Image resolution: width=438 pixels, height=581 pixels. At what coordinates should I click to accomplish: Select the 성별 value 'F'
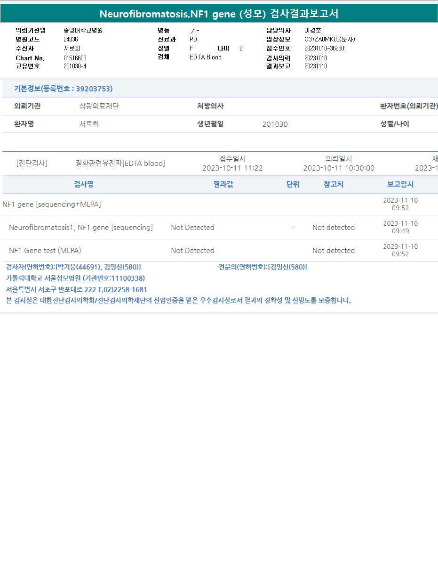click(191, 48)
